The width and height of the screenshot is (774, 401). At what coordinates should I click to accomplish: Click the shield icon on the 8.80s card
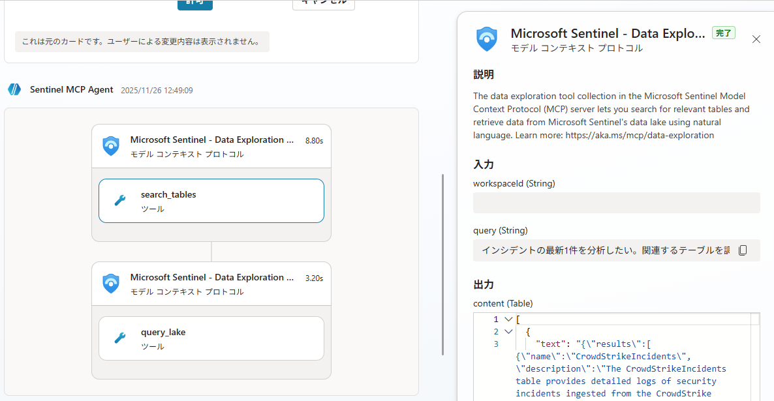click(x=111, y=145)
